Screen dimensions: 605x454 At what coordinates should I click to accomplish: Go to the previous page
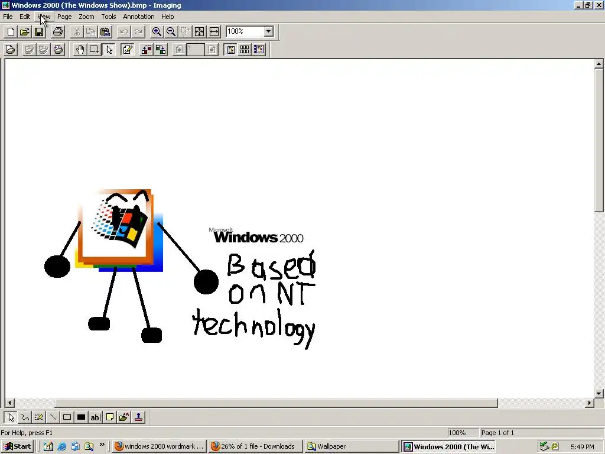click(178, 50)
